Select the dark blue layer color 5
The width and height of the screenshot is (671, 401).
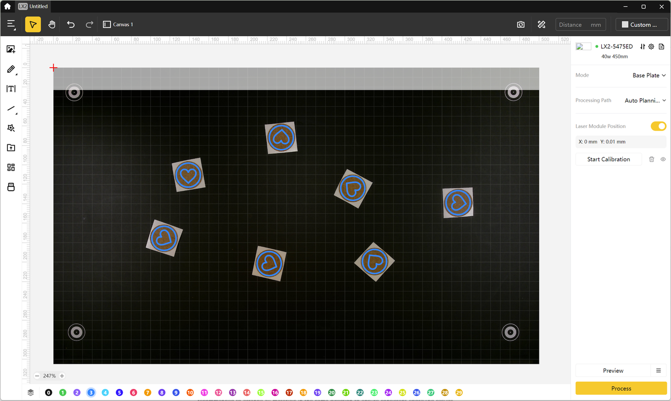click(120, 393)
